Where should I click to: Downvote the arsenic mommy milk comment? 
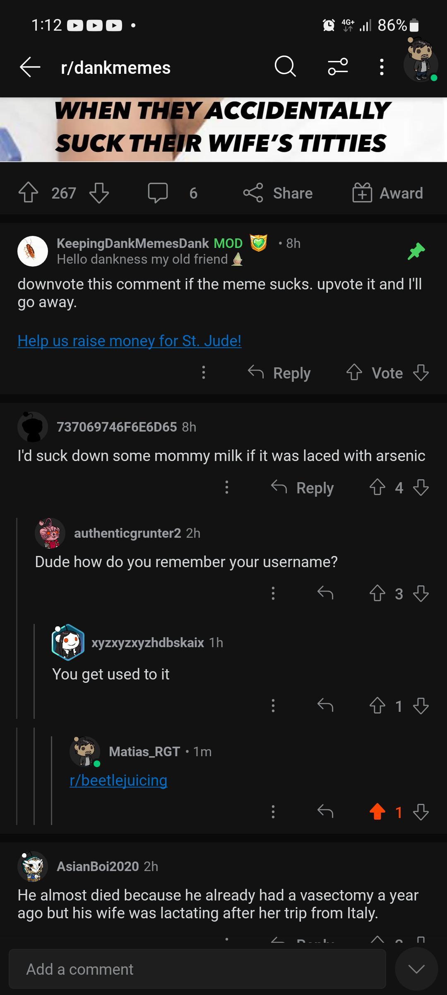421,488
